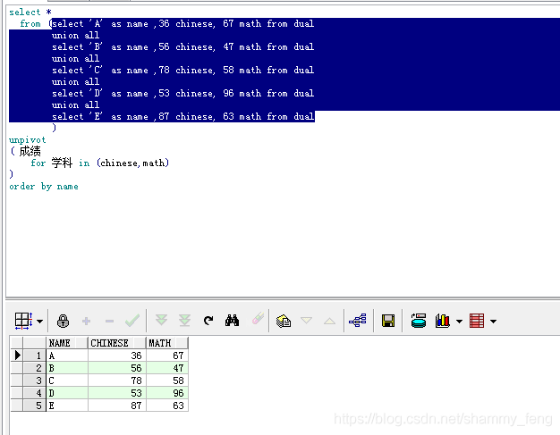Select row number 5 in grid
This screenshot has height=435, width=560.
tap(35, 406)
